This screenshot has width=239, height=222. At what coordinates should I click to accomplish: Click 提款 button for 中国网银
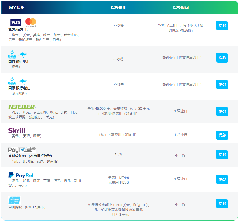click(222, 204)
